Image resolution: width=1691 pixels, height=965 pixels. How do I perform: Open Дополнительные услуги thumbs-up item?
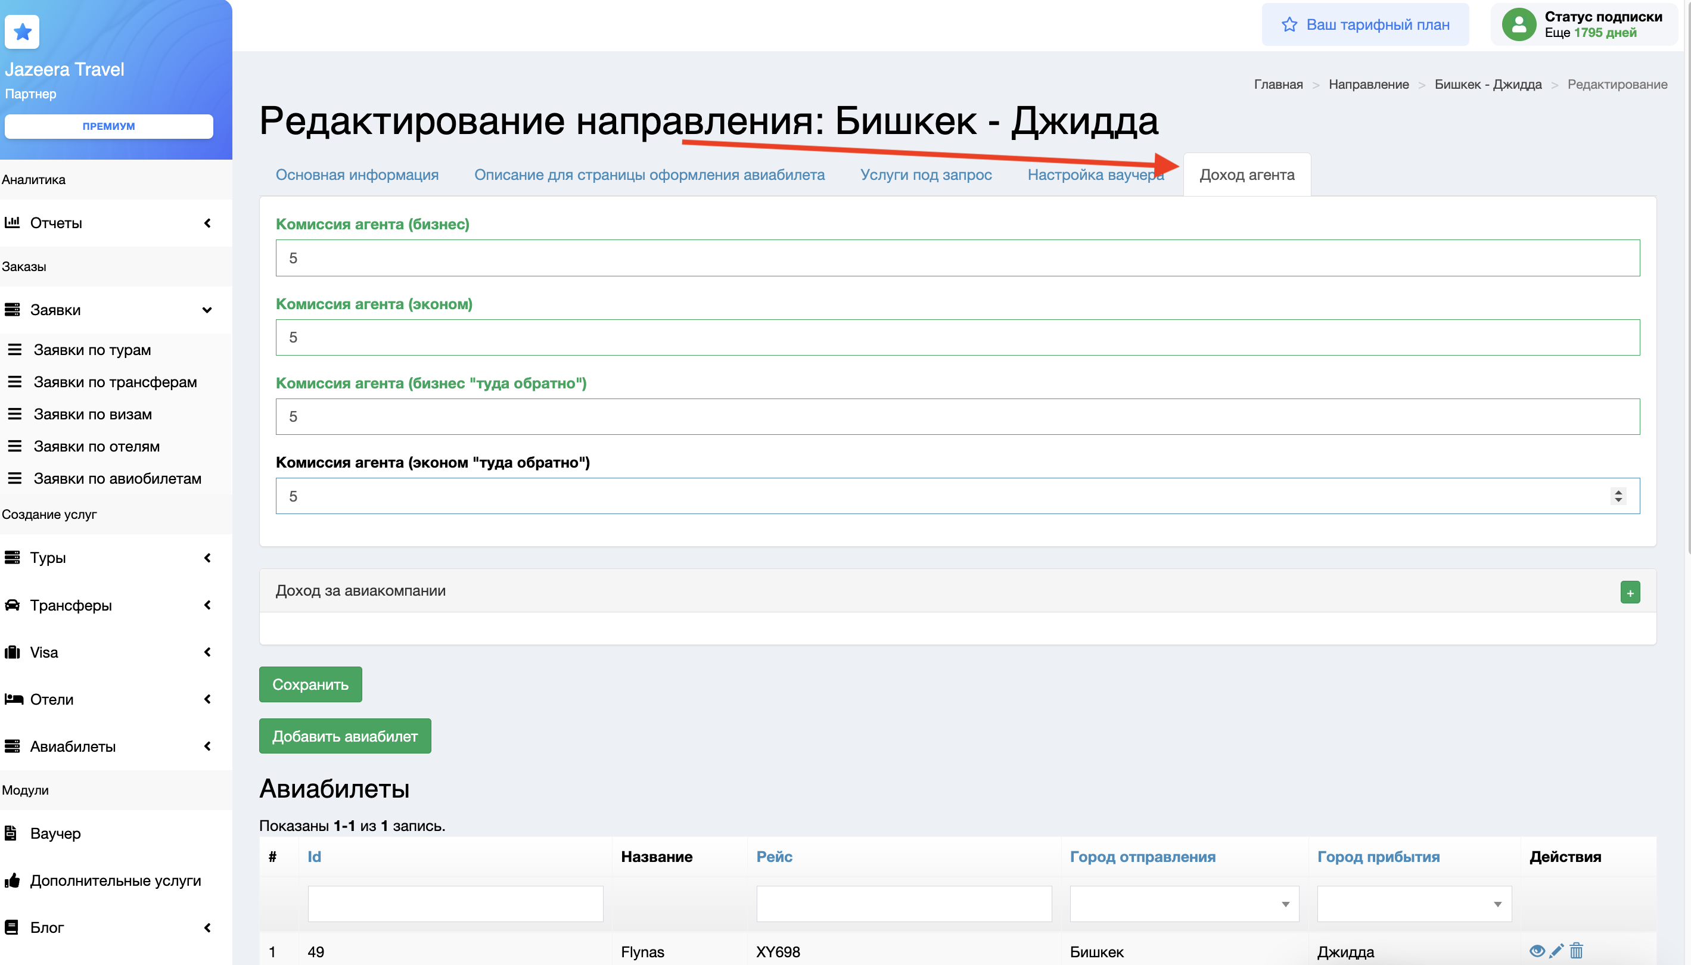point(114,880)
